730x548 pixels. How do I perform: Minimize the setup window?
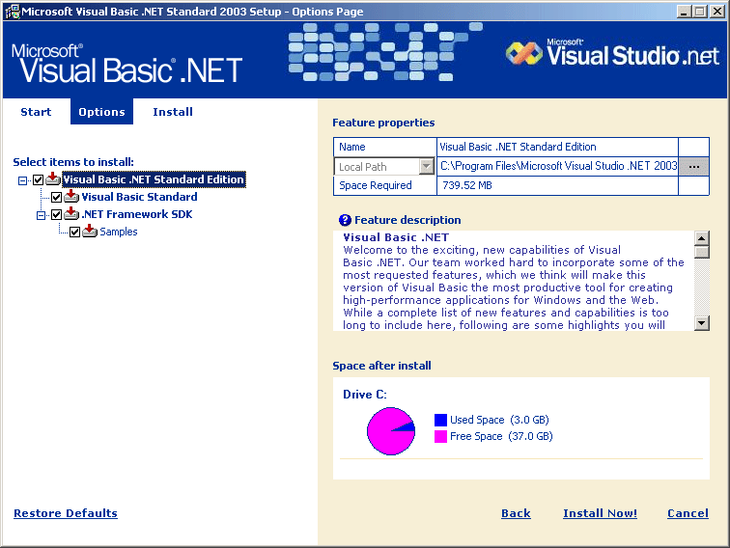(684, 12)
